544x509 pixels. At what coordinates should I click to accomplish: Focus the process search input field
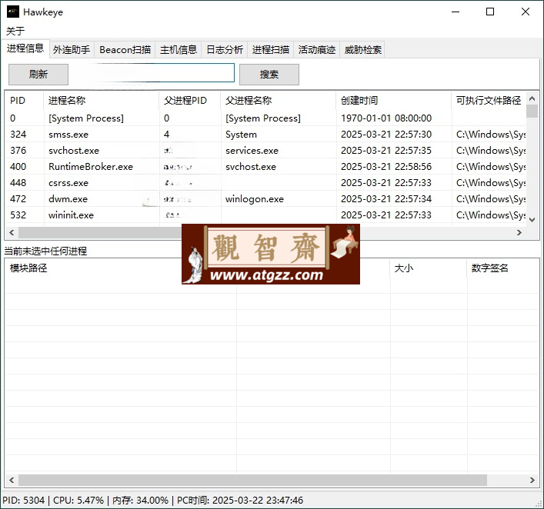(152, 73)
